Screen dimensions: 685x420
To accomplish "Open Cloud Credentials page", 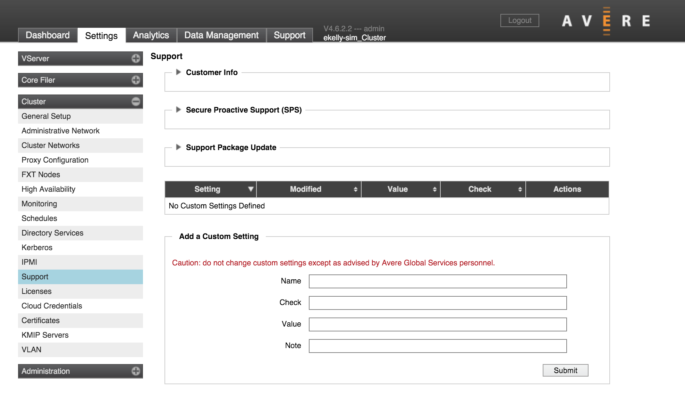I will 81,306.
